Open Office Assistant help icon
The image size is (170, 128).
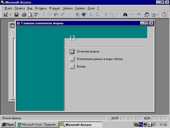click(164, 15)
